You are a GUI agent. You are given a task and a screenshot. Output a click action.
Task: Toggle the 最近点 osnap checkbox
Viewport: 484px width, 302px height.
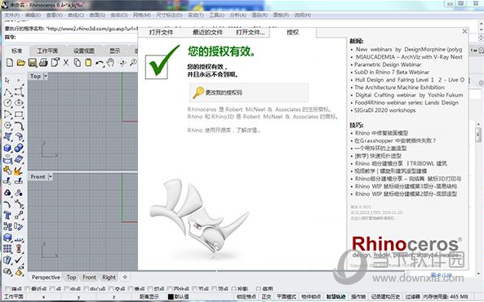pyautogui.click(x=27, y=289)
